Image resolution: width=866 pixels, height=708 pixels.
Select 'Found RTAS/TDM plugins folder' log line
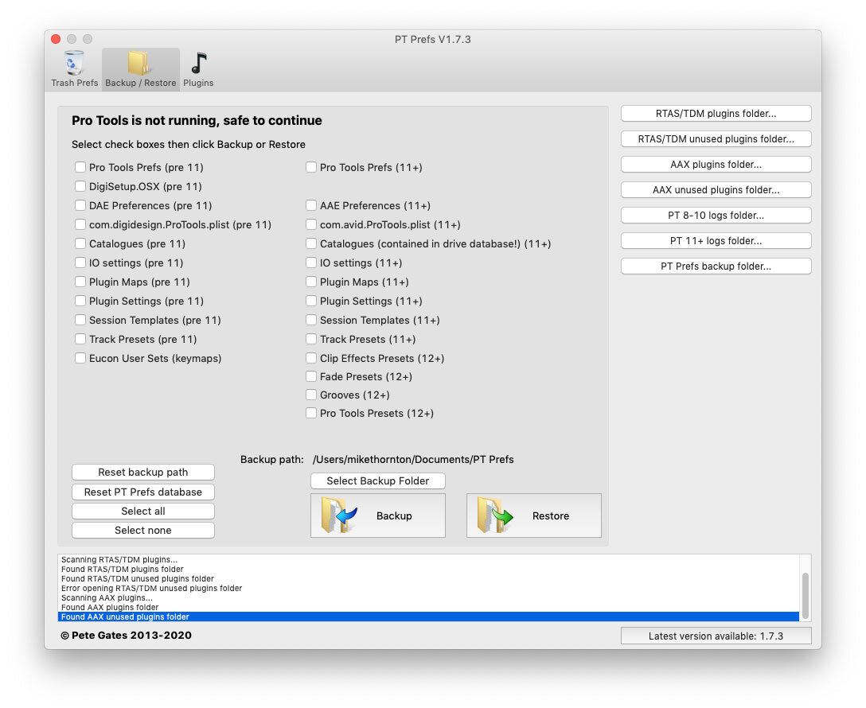(x=428, y=569)
